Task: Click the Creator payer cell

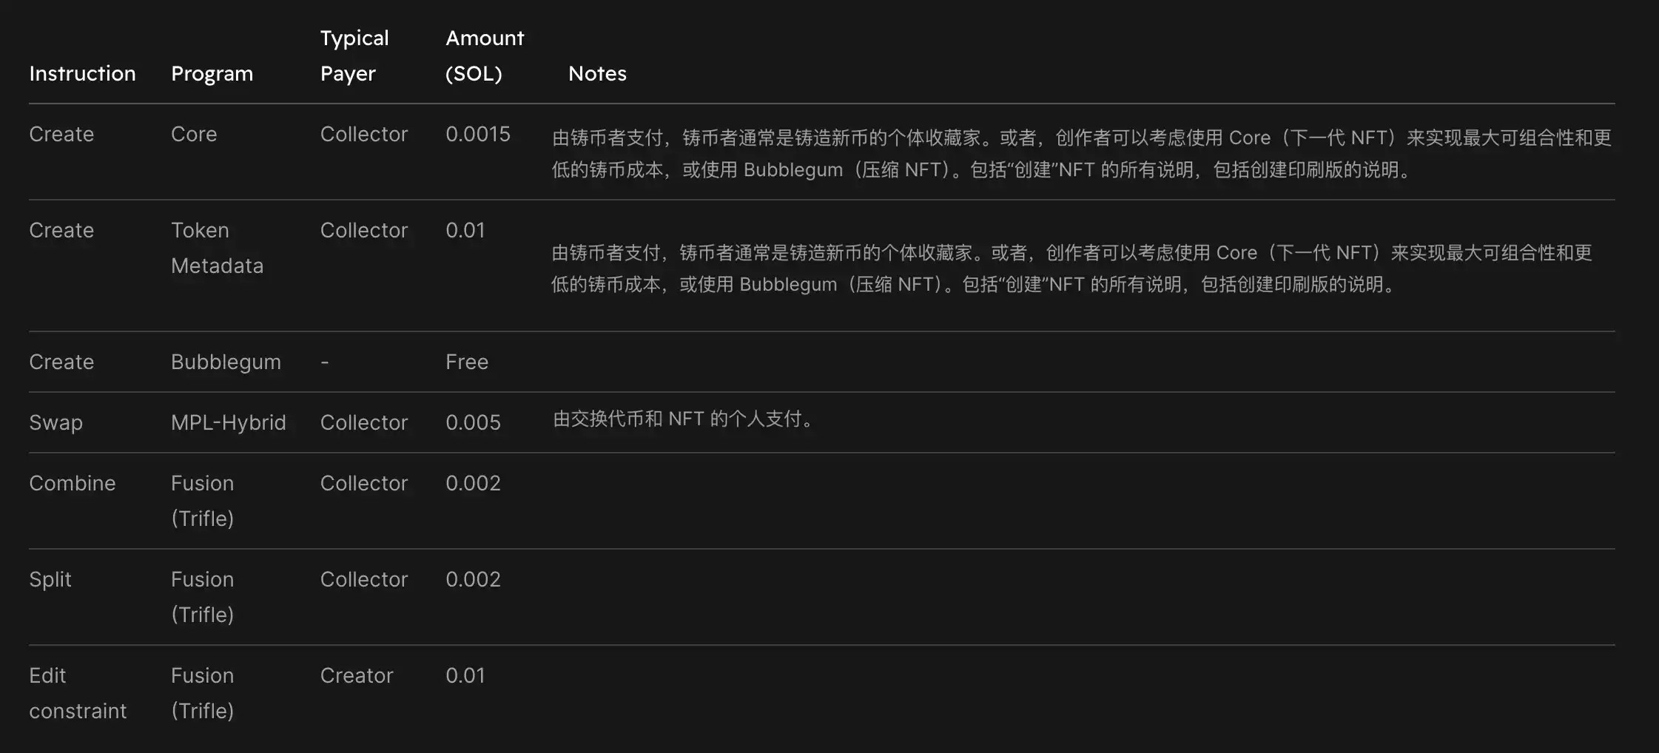Action: pyautogui.click(x=356, y=675)
